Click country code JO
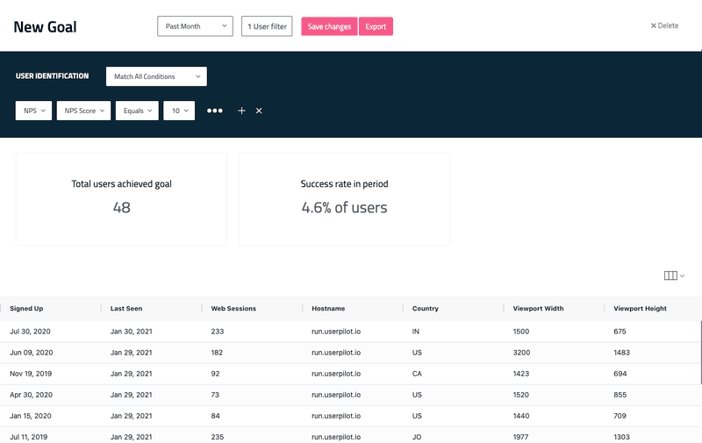 pyautogui.click(x=416, y=437)
